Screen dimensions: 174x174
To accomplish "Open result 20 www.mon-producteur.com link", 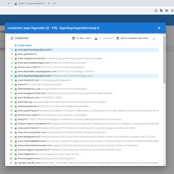I will [62, 132].
